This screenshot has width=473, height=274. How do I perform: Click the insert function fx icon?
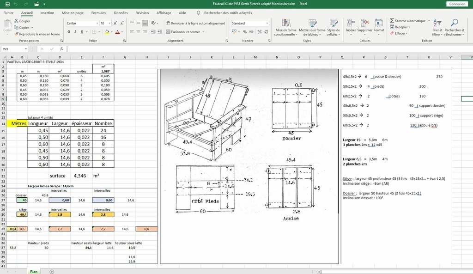62,49
